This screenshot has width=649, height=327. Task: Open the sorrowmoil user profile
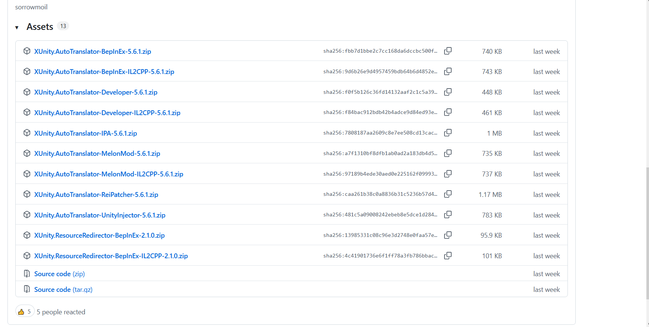[31, 7]
